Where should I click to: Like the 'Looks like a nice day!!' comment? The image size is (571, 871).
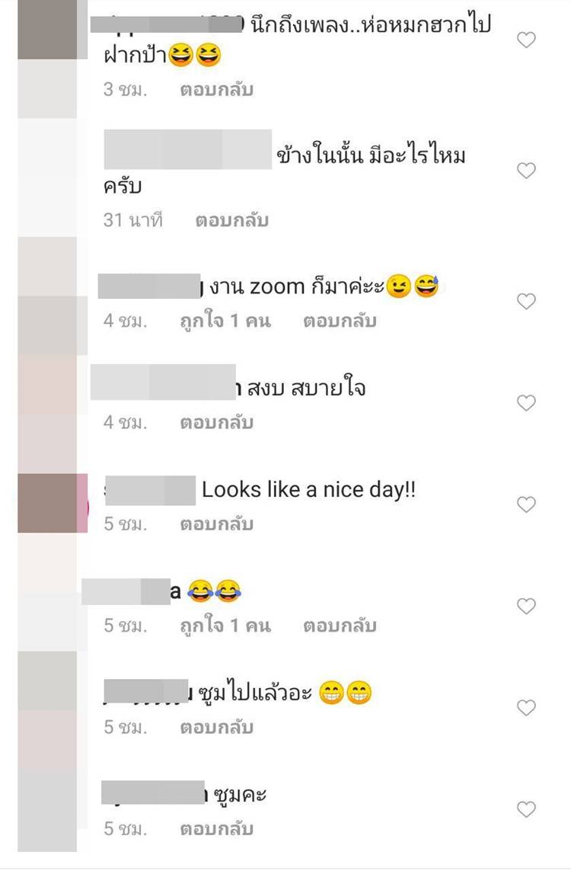point(526,504)
